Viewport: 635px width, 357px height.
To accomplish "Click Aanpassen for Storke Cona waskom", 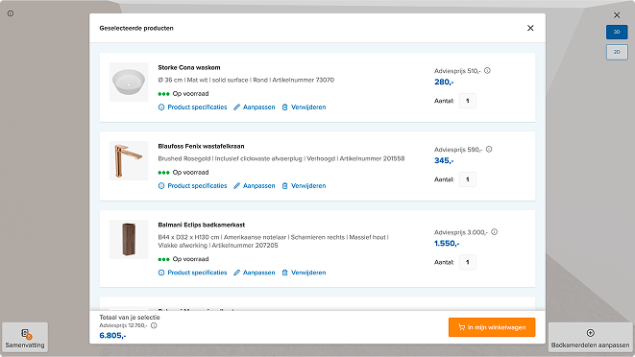I will pyautogui.click(x=254, y=107).
